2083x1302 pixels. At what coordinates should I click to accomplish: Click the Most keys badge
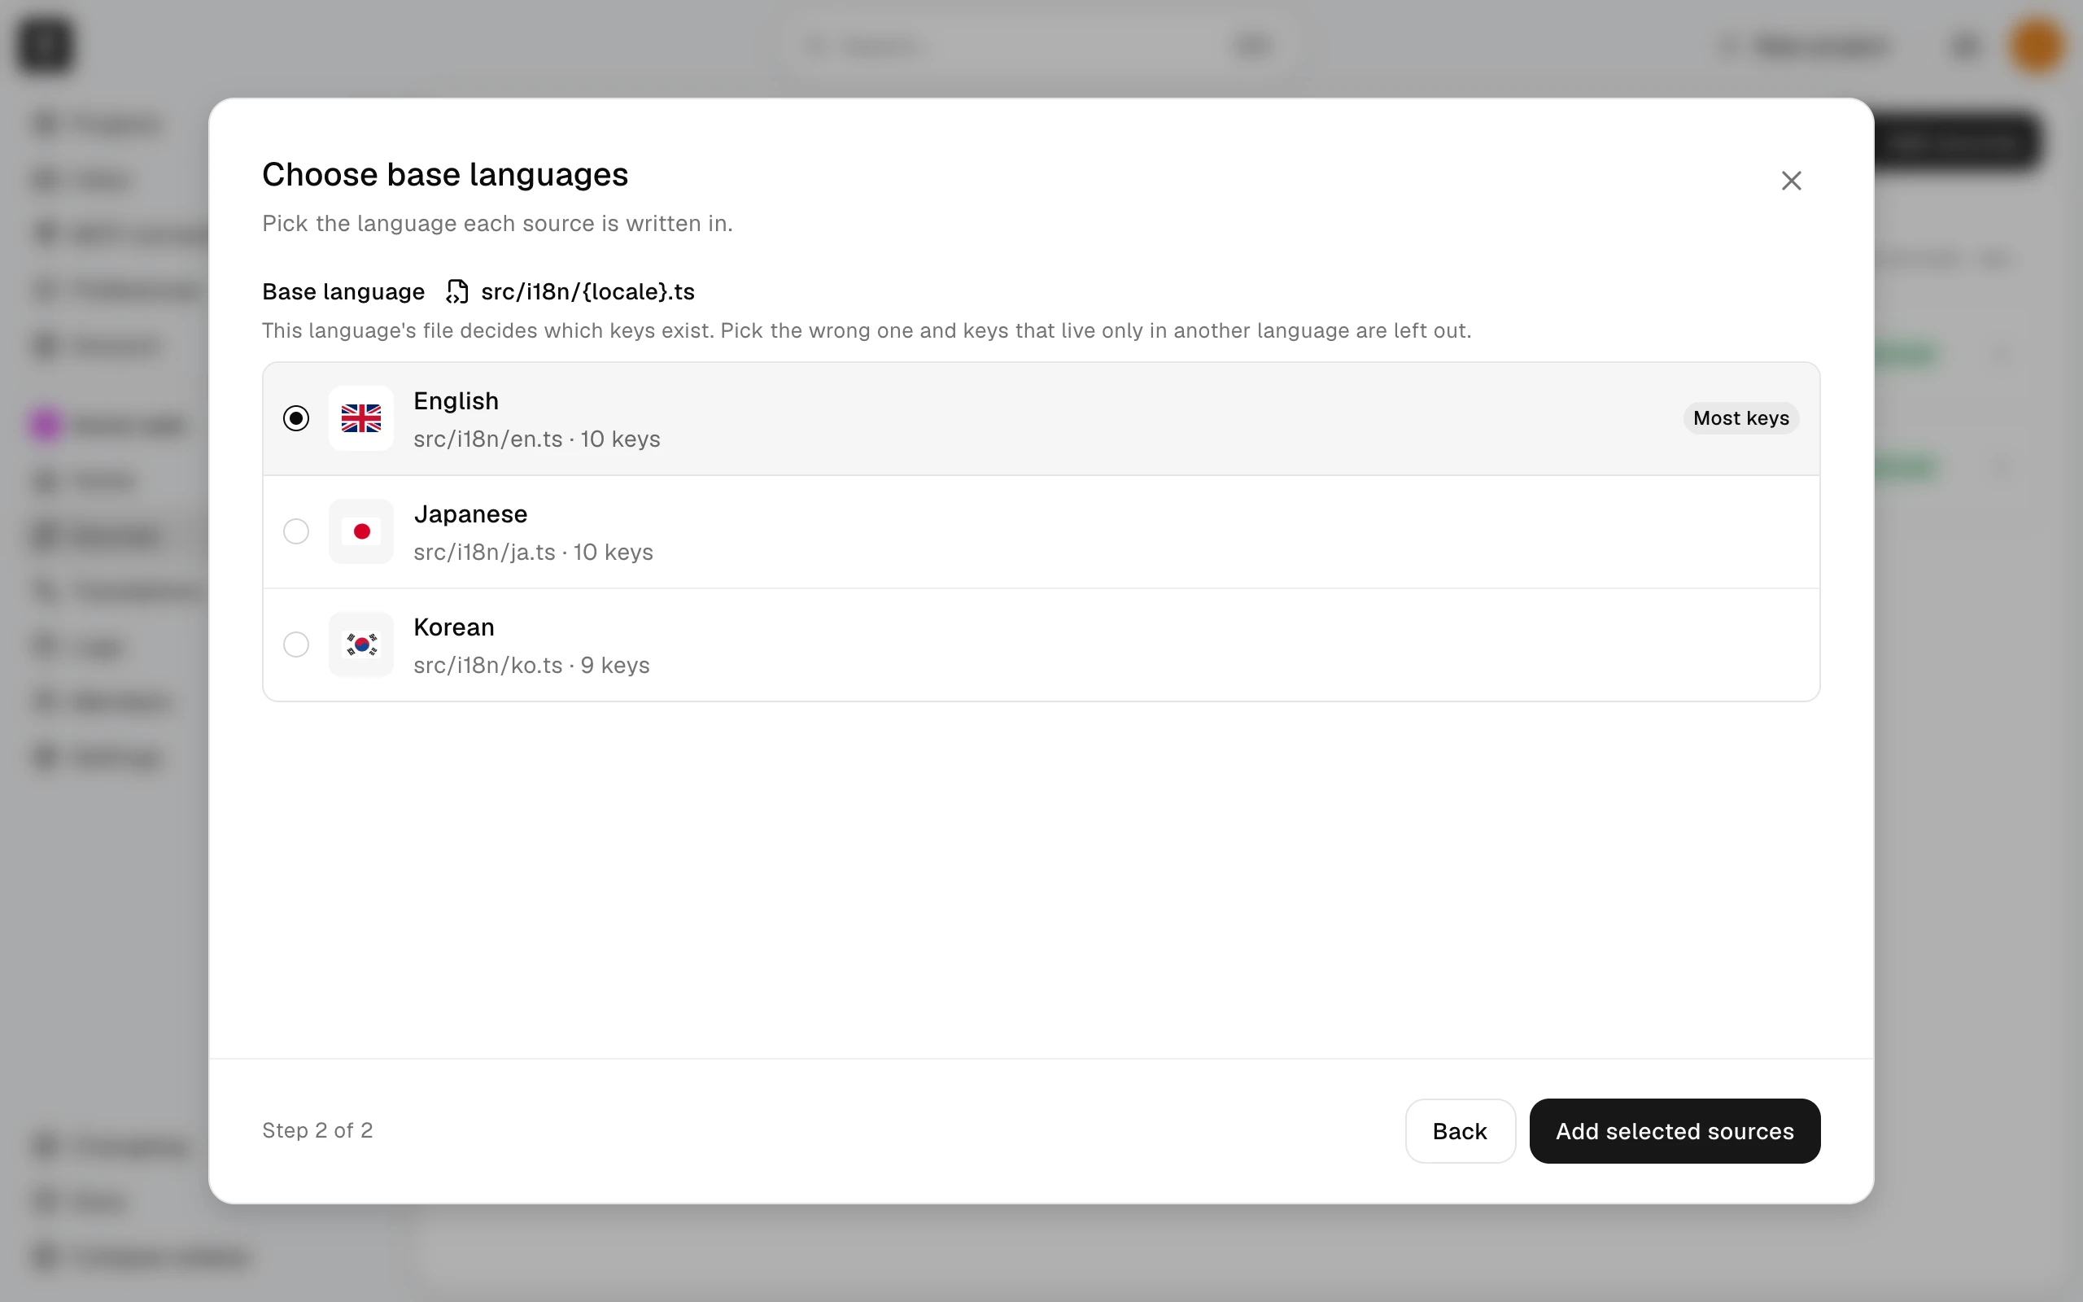[x=1740, y=418]
